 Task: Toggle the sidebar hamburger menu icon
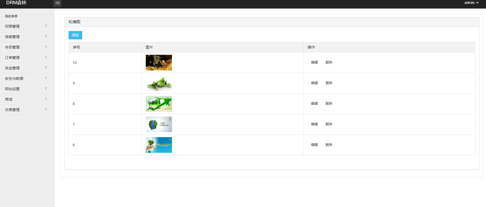58,3
